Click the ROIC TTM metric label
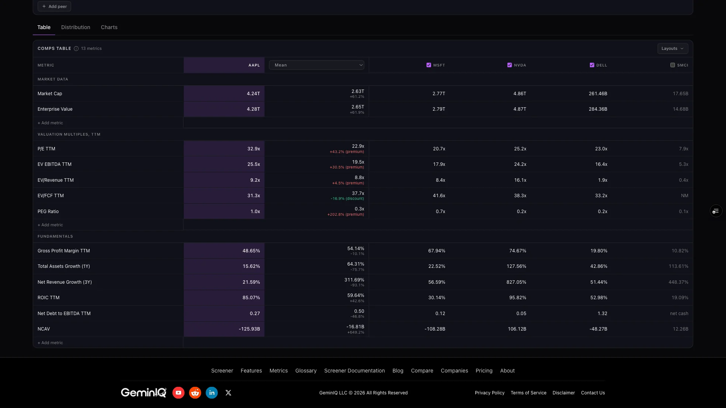 tap(48, 298)
